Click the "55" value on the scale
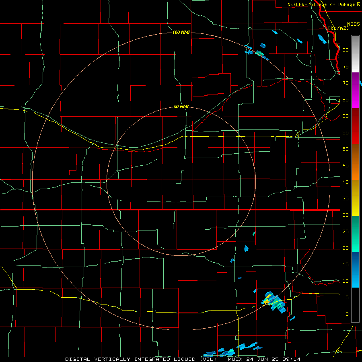 346,132
